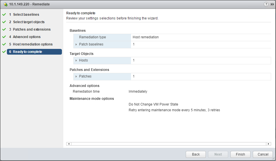Go to step 1 Select baselines
The image size is (276, 161).
click(26, 15)
